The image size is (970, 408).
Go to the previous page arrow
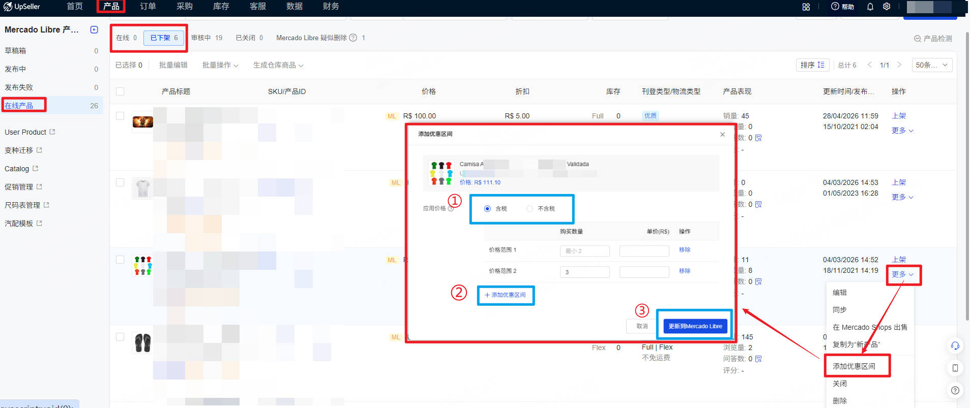(x=870, y=65)
